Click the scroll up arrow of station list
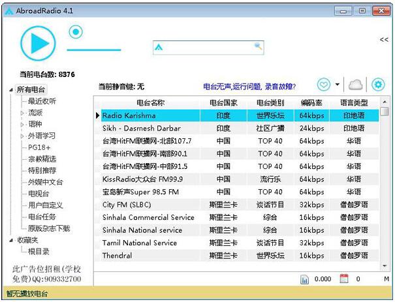 (x=385, y=102)
